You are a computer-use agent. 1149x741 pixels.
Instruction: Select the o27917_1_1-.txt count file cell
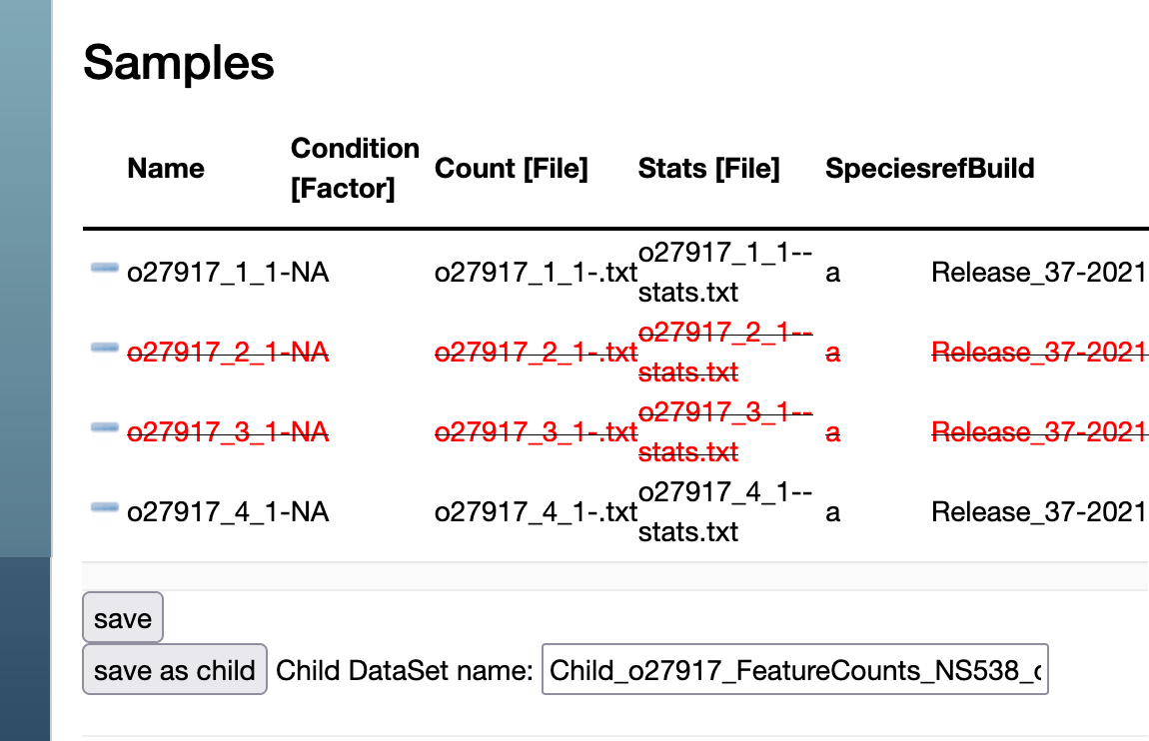(x=536, y=273)
